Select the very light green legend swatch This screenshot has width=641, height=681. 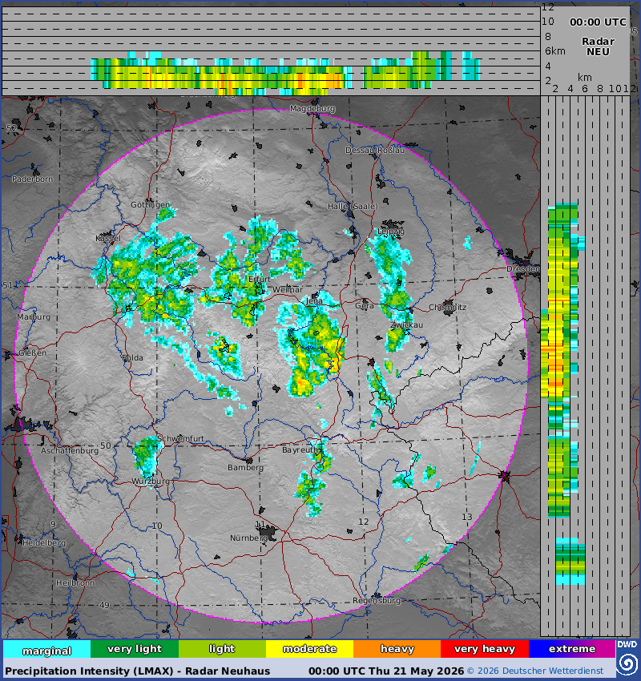coord(135,649)
